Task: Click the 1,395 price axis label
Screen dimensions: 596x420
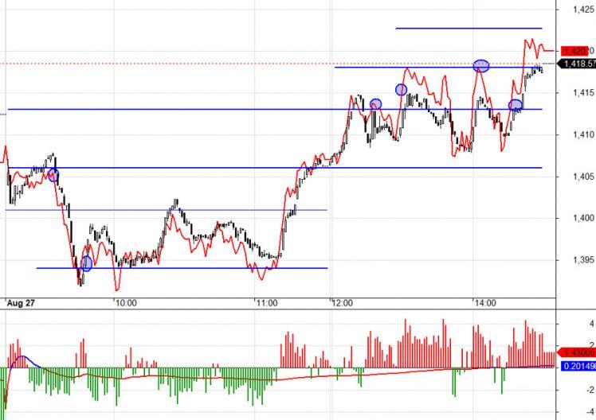Action: pyautogui.click(x=583, y=260)
